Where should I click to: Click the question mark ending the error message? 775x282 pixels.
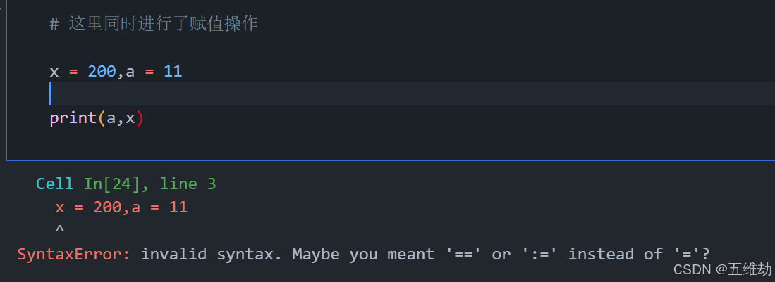705,254
